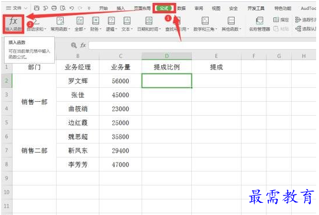
Task: Expand the 常用函数 dropdown arrow
Action: click(69, 29)
